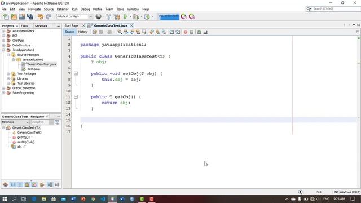Click the New Project toolbar icon
Image resolution: width=361 pixels, height=203 pixels.
coord(14,16)
